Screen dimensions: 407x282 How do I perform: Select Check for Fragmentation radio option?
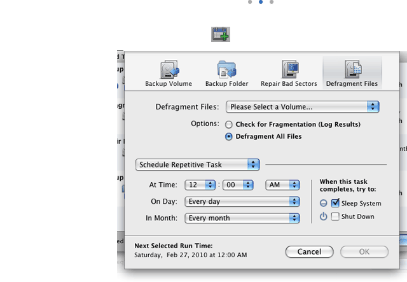229,124
